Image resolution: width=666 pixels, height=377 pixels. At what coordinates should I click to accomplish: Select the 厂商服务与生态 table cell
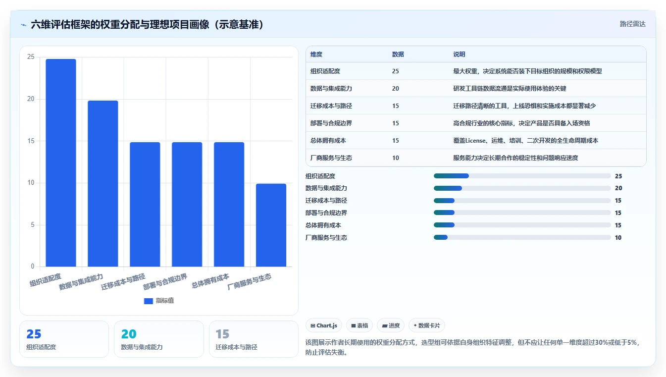click(331, 158)
